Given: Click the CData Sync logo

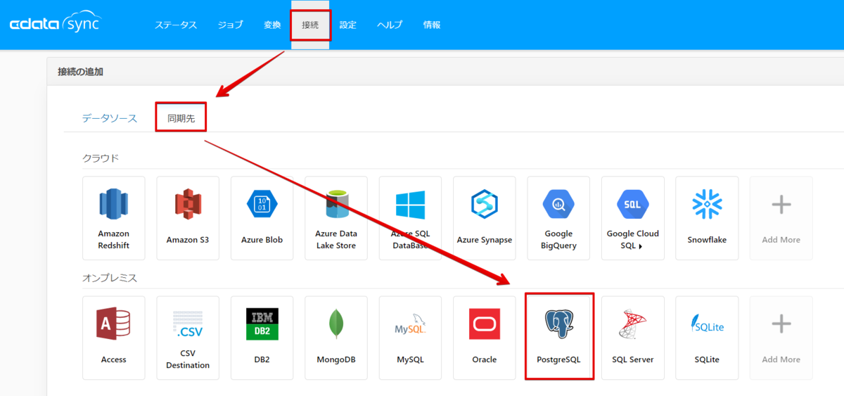Looking at the screenshot, I should [x=55, y=23].
